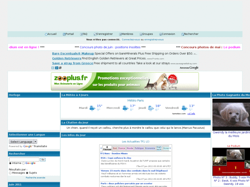Switch to the High-tech news tab

(159, 148)
